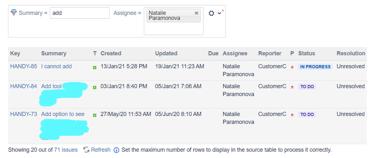Click the priority arrow icon for HANDY-73
This screenshot has height=158, width=377.
coord(292,115)
